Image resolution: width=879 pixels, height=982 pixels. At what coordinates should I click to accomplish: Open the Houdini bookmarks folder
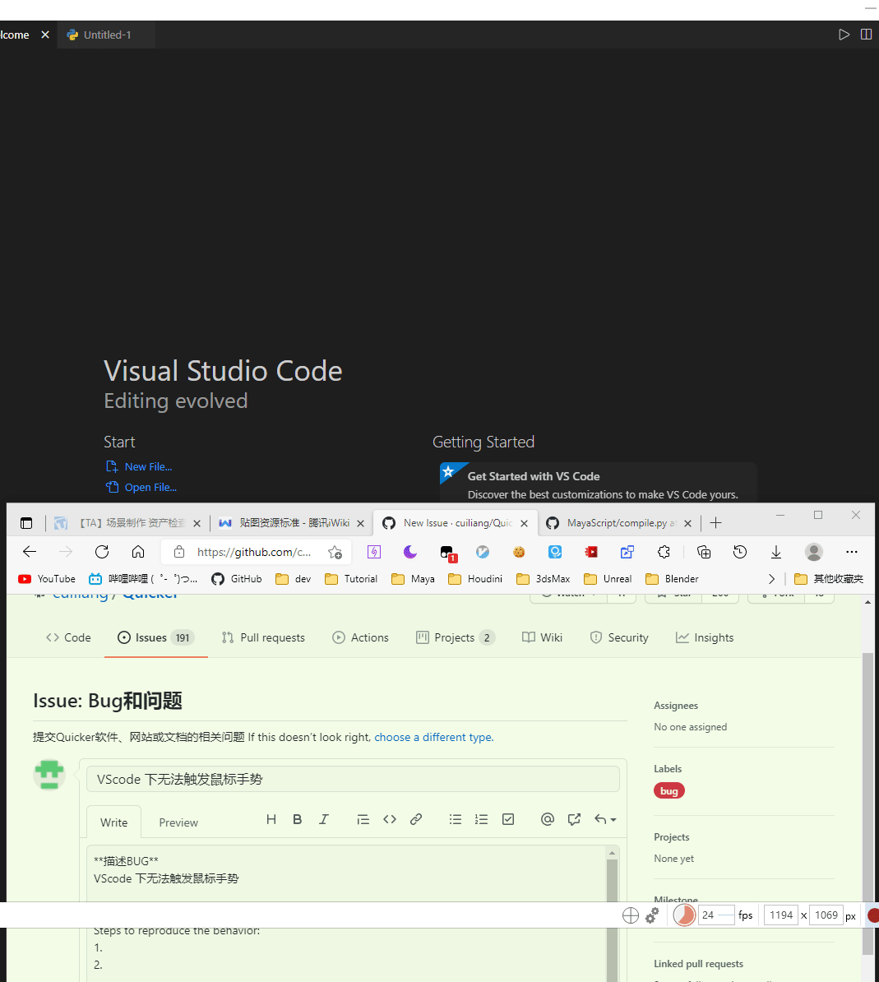coord(476,579)
